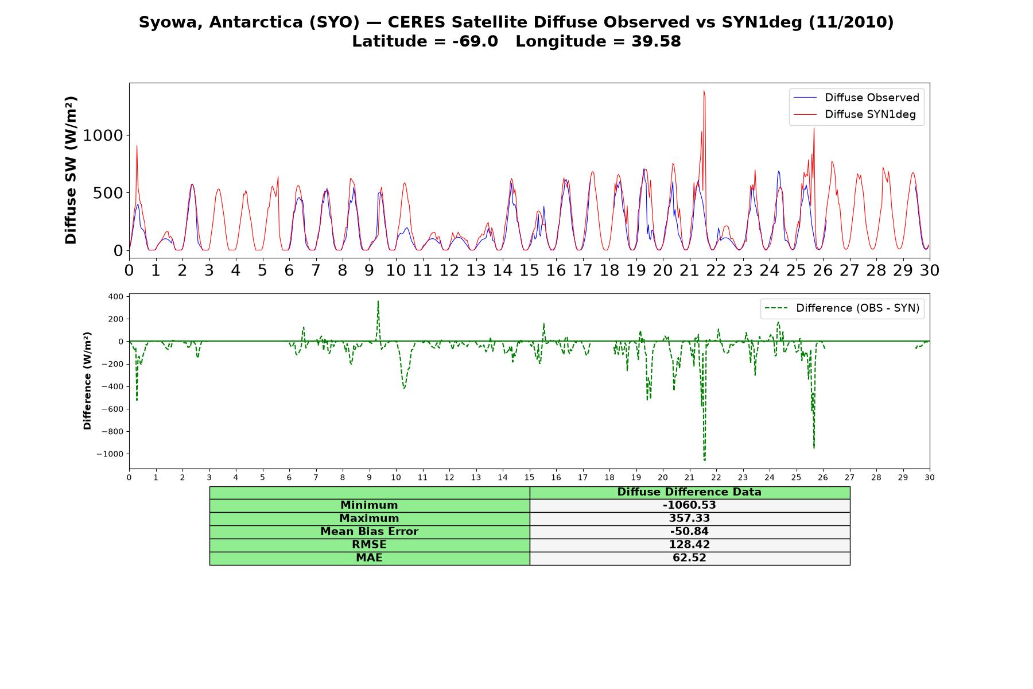The height and width of the screenshot is (689, 1033).
Task: Click the MAE value 62.52 cell
Action: pyautogui.click(x=689, y=558)
